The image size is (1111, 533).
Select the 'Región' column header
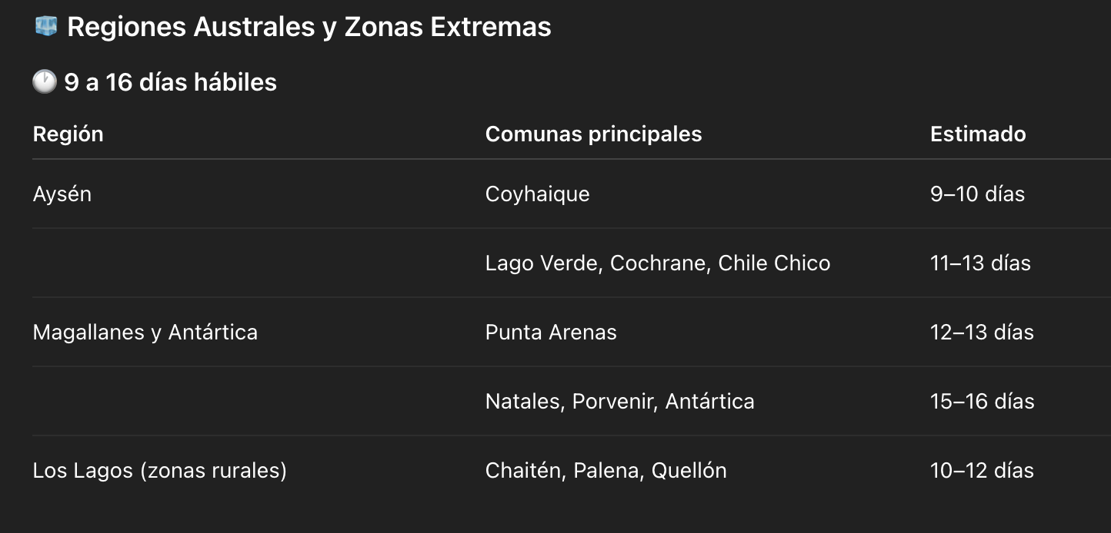pos(68,134)
